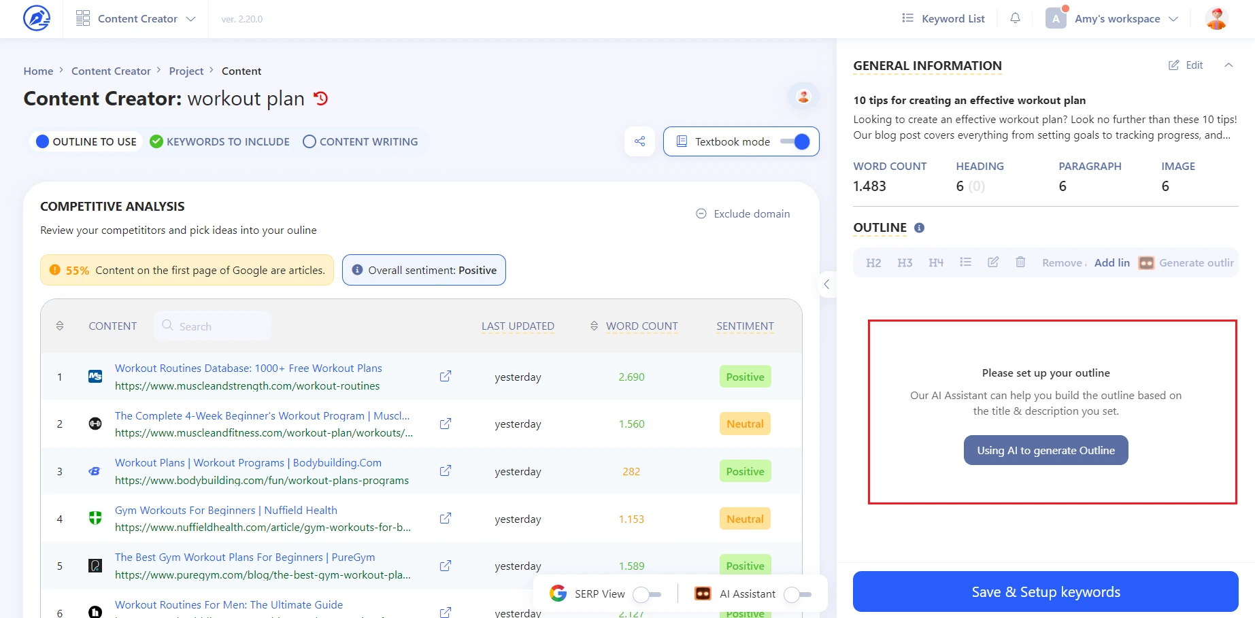Click the bullet list icon in outline toolbar

click(x=965, y=262)
